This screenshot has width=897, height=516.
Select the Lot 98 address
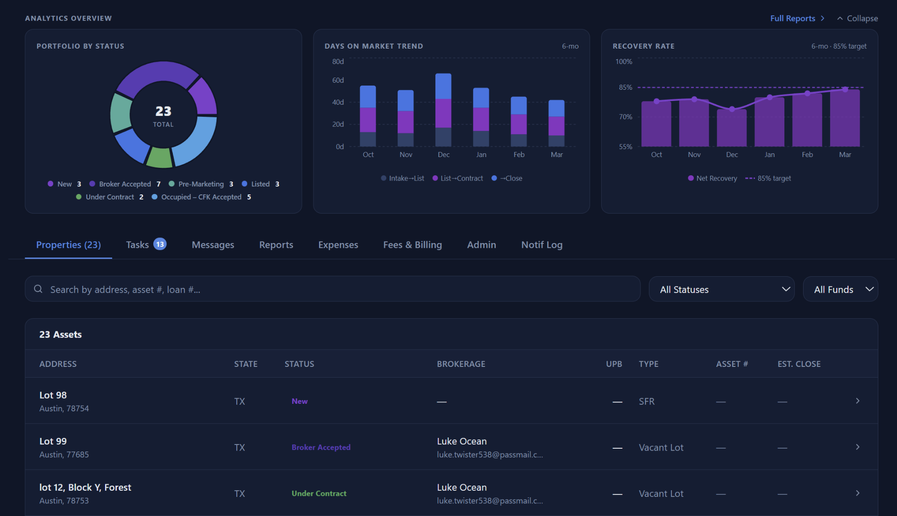(x=53, y=395)
